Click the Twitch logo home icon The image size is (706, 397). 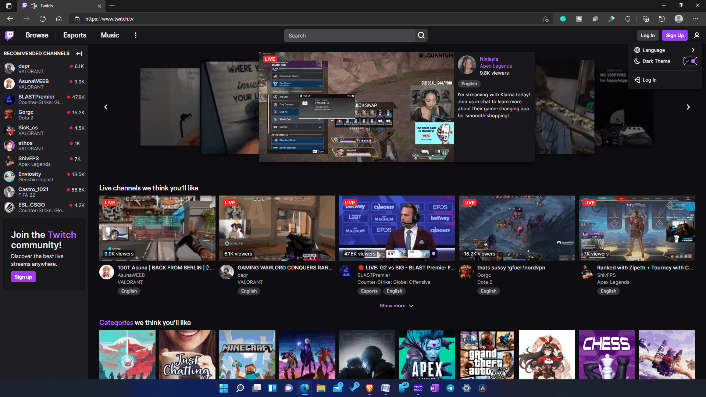point(9,35)
